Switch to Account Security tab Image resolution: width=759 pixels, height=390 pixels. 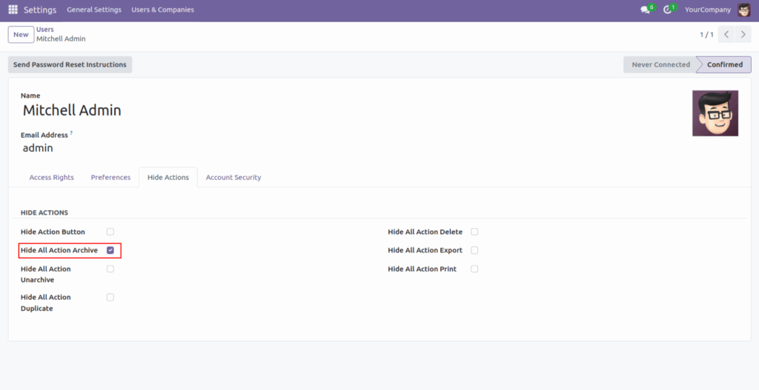pos(233,178)
